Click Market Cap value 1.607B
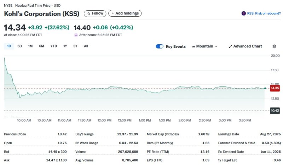This screenshot has width=283, height=165. pos(204,134)
